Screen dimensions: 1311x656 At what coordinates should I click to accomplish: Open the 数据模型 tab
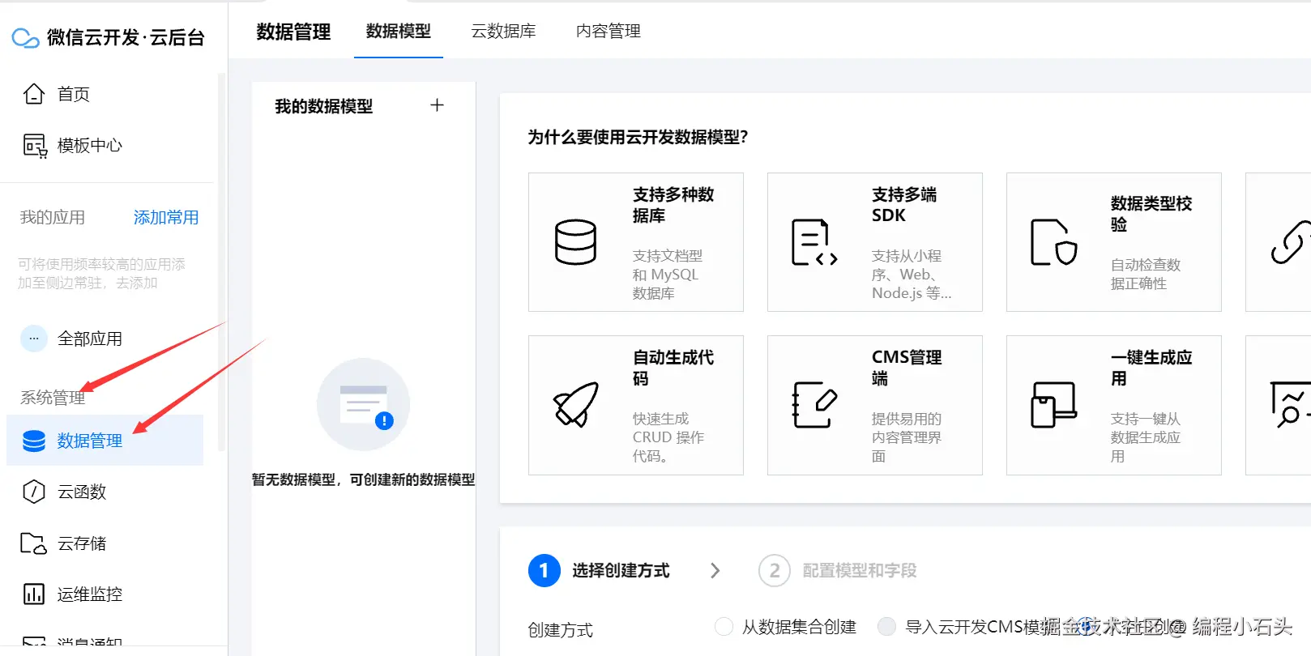coord(399,31)
